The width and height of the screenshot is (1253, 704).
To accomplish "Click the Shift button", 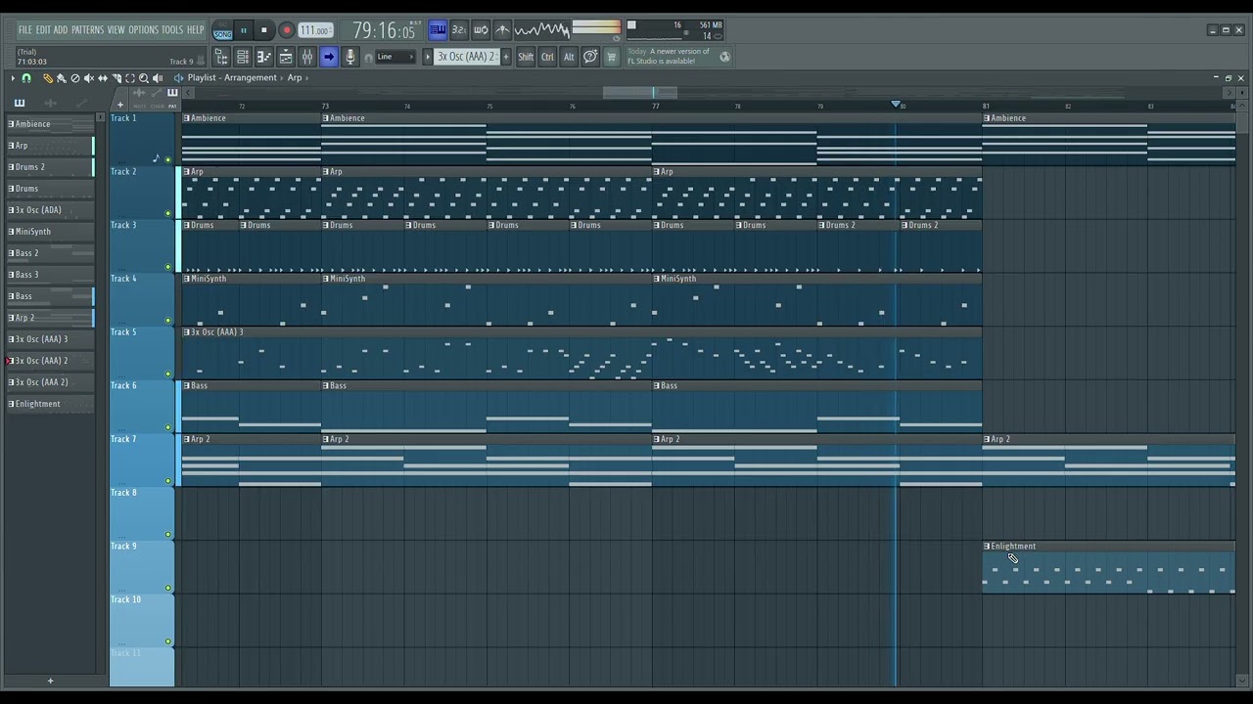I will (526, 57).
